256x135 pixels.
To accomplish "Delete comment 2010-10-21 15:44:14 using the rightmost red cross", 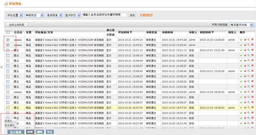I will click(x=252, y=39).
